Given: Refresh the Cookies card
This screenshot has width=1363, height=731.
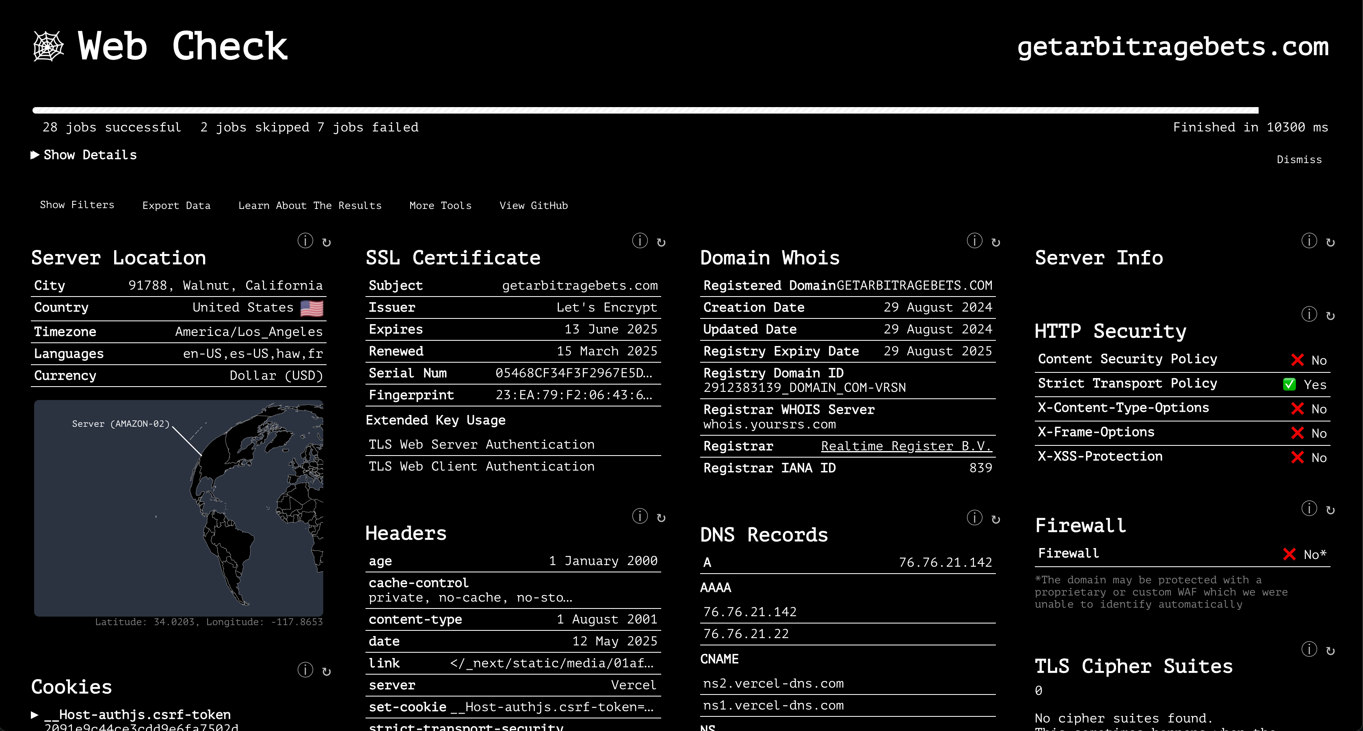Looking at the screenshot, I should (x=327, y=671).
